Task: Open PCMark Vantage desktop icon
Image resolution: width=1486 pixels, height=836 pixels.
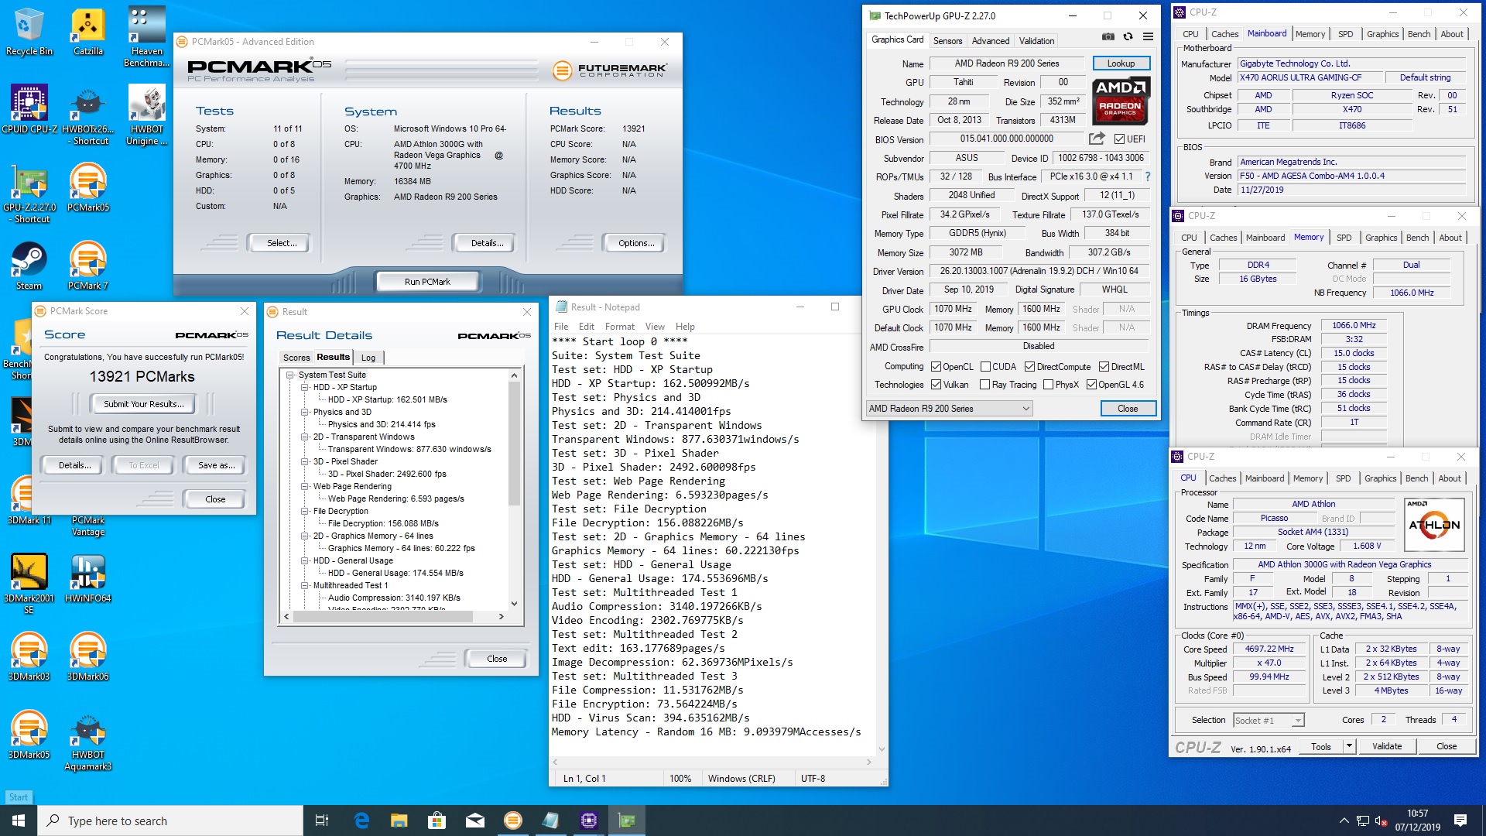Action: pyautogui.click(x=88, y=525)
